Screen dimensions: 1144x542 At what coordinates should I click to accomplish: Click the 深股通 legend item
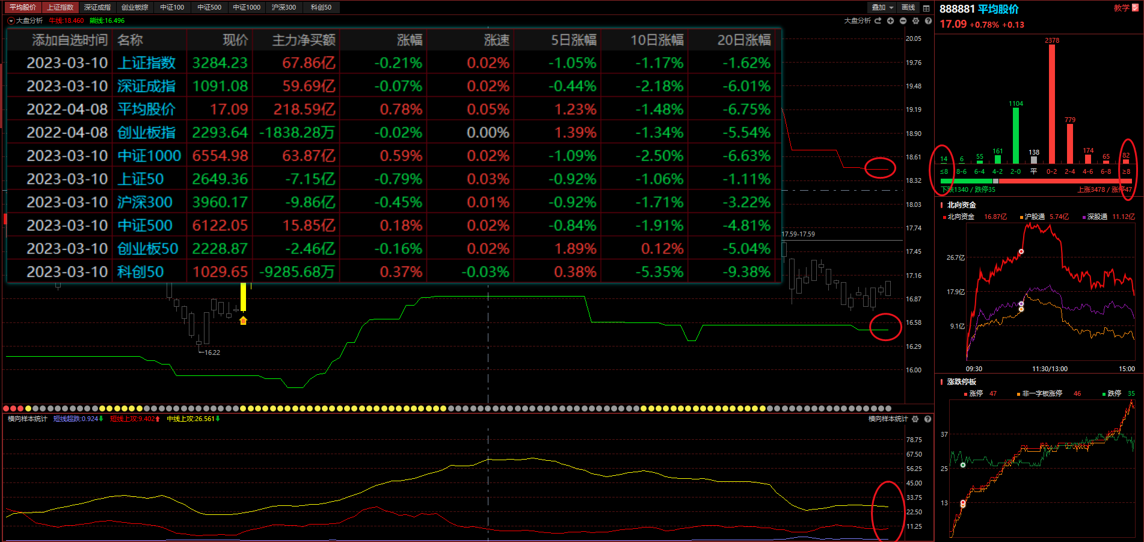click(x=1095, y=217)
